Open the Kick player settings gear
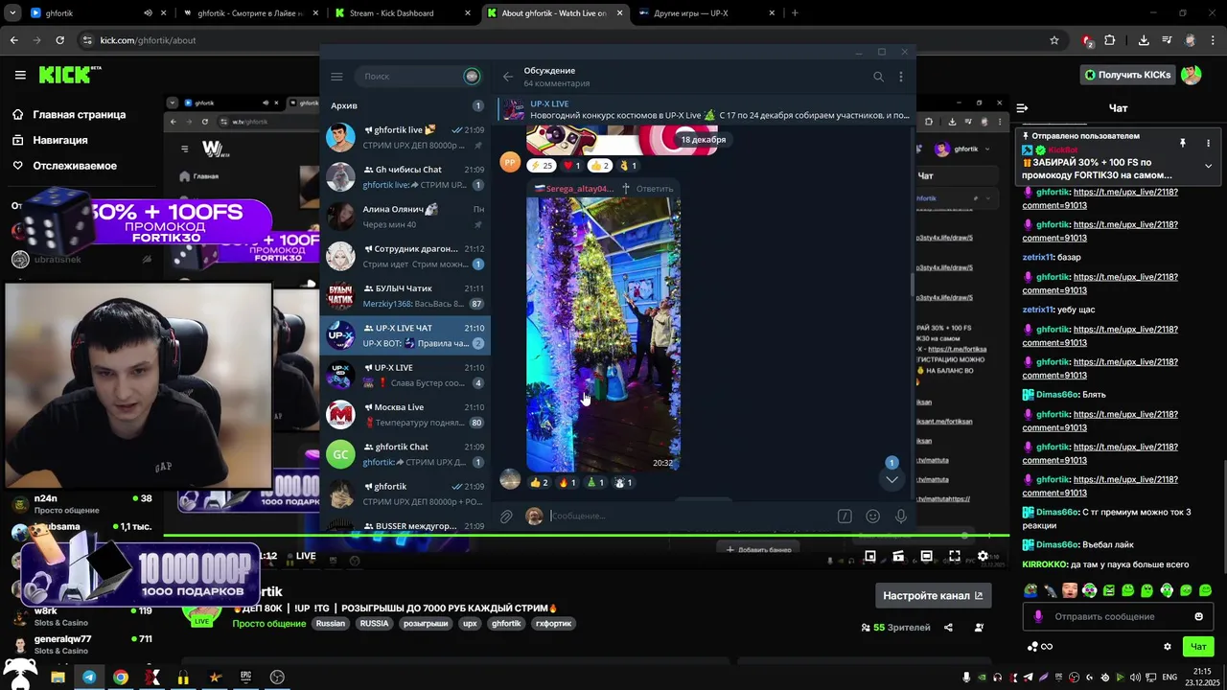The width and height of the screenshot is (1227, 690). click(983, 556)
